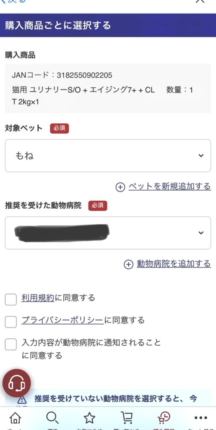The width and height of the screenshot is (216, 430).
Task: Click the ペットを新規追加する link
Action: coord(170,186)
